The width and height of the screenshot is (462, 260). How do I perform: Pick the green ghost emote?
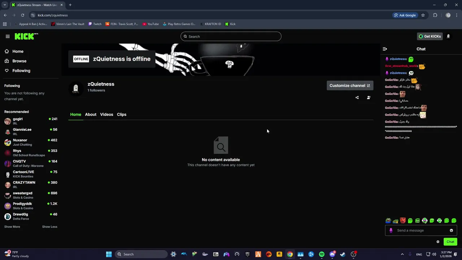click(410, 221)
